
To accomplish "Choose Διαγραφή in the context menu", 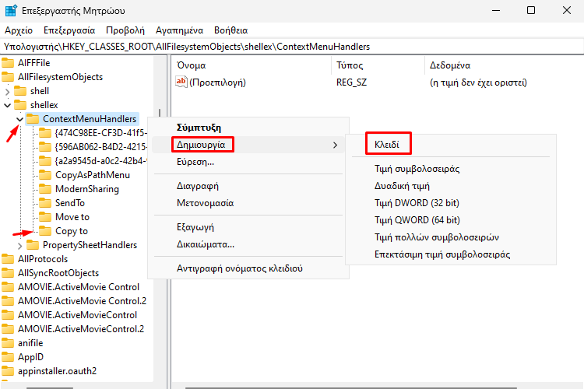I will (x=248, y=186).
